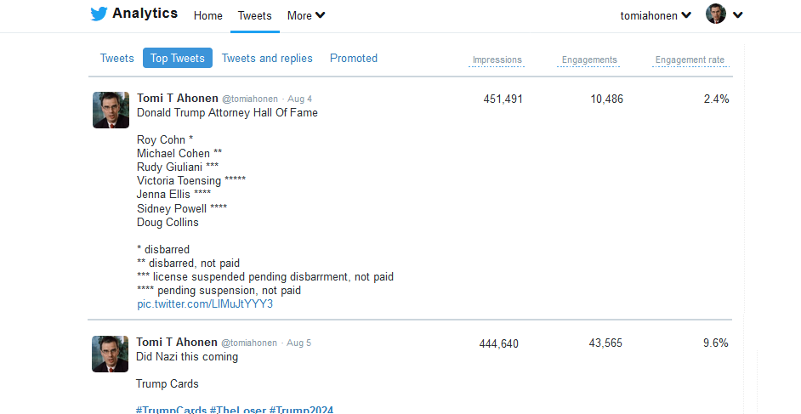Sort by Engagement rate column header
This screenshot has height=414, width=801.
[x=690, y=60]
